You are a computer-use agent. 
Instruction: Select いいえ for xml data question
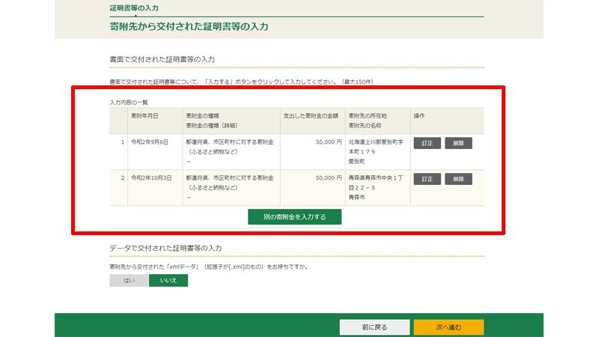[168, 280]
